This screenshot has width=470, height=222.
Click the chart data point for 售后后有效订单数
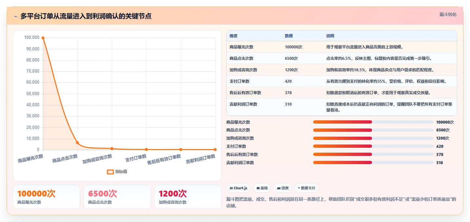click(181, 149)
